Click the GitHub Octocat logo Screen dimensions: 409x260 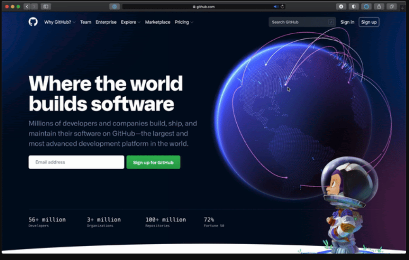point(33,22)
